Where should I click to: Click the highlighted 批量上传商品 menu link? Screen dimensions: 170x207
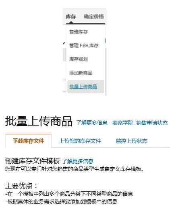point(83,87)
